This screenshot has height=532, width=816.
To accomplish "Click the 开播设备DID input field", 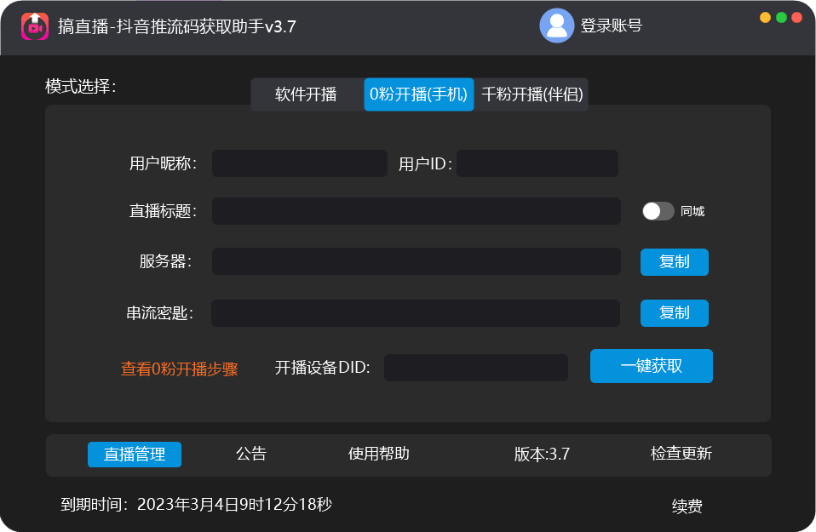I will [x=474, y=367].
